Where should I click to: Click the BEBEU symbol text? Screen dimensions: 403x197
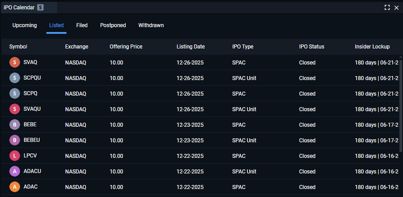point(32,141)
